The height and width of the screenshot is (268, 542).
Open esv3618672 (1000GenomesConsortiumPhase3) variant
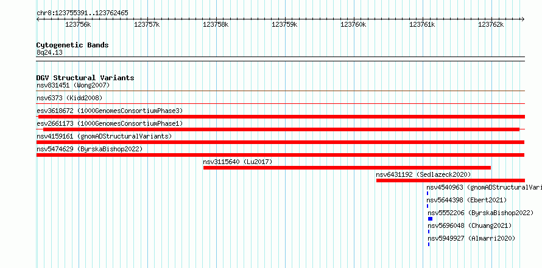tap(110, 111)
